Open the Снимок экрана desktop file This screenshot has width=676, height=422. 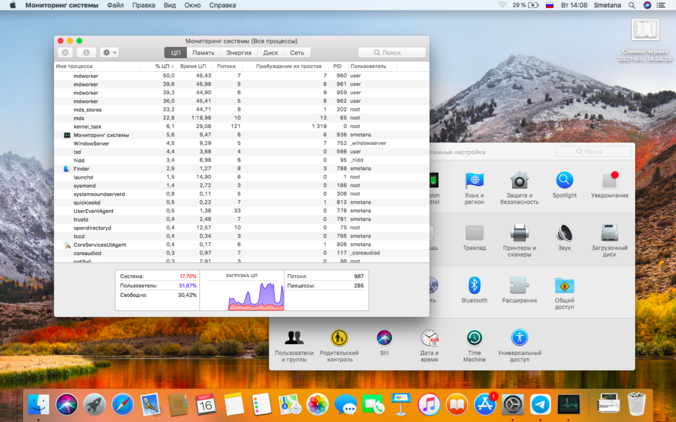(x=645, y=40)
